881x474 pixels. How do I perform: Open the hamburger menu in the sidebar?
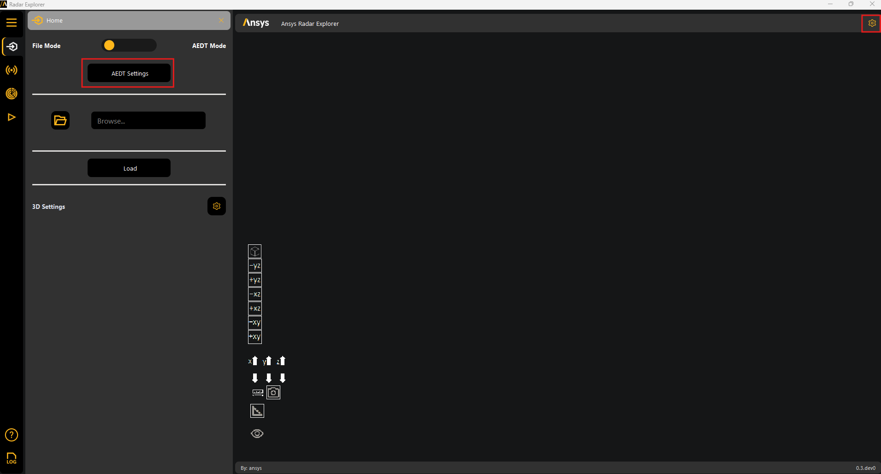pyautogui.click(x=12, y=23)
